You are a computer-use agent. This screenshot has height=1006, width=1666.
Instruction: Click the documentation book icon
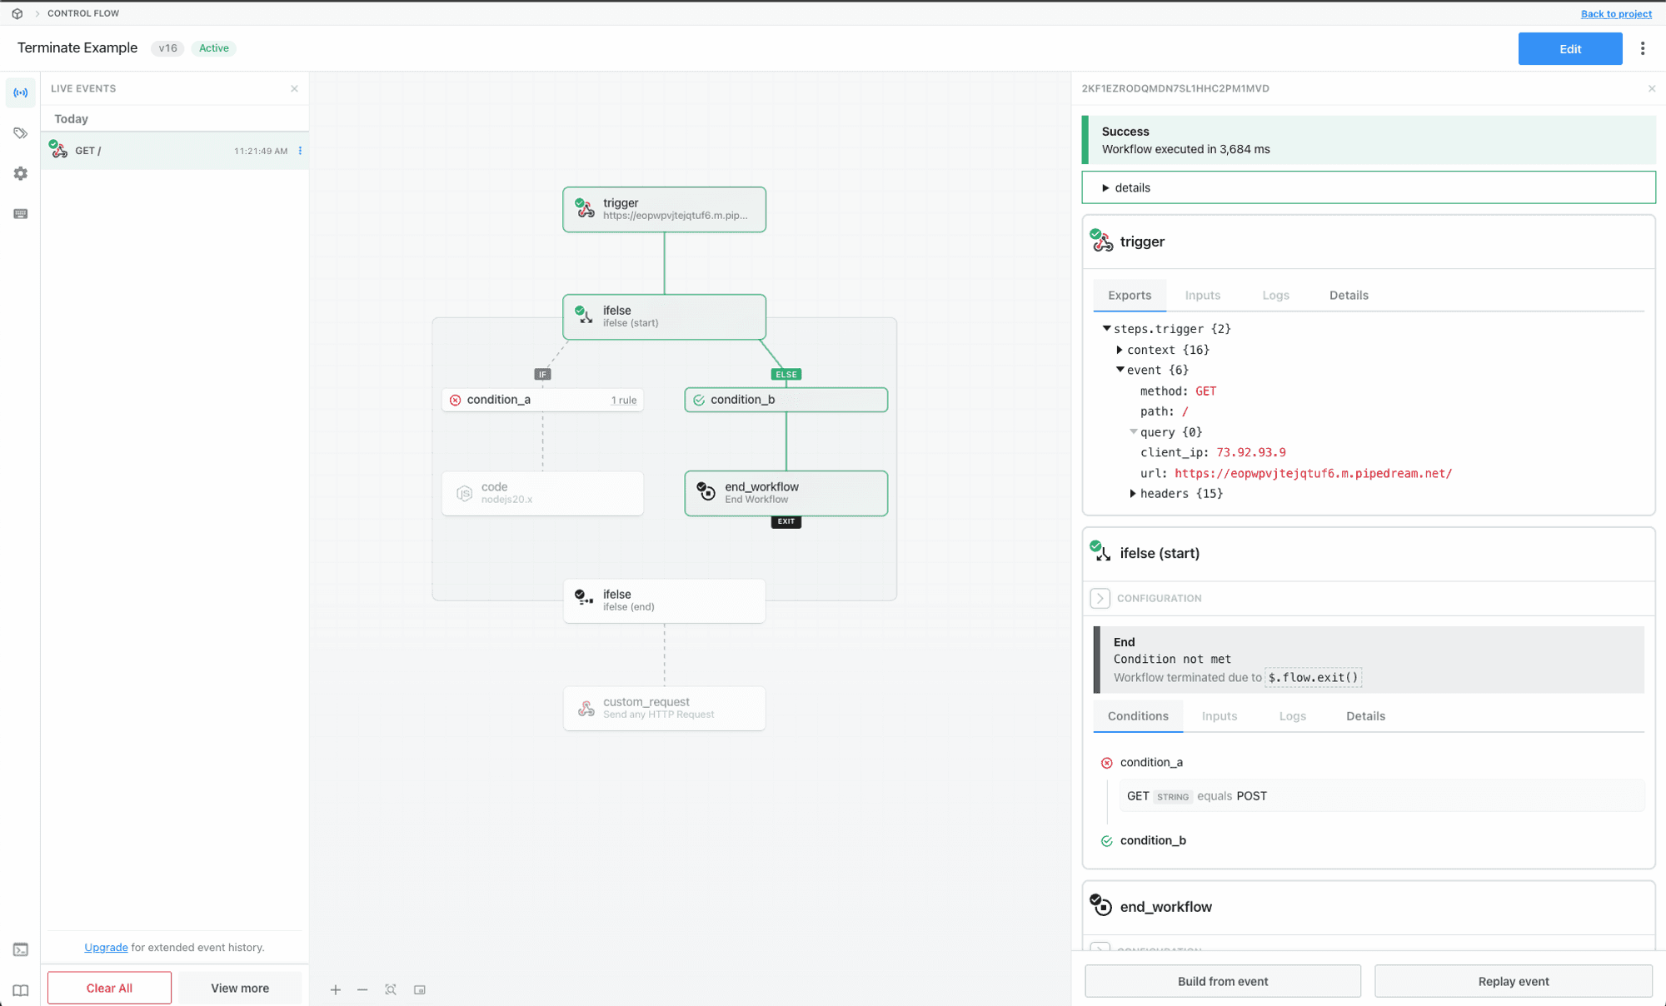click(x=21, y=990)
